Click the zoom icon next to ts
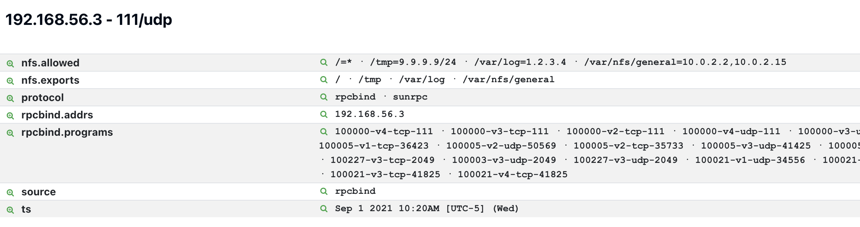 point(10,210)
